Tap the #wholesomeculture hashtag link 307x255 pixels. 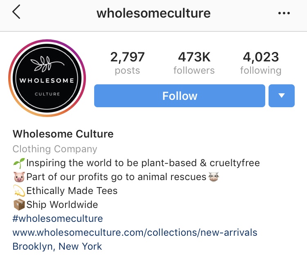pyautogui.click(x=58, y=219)
